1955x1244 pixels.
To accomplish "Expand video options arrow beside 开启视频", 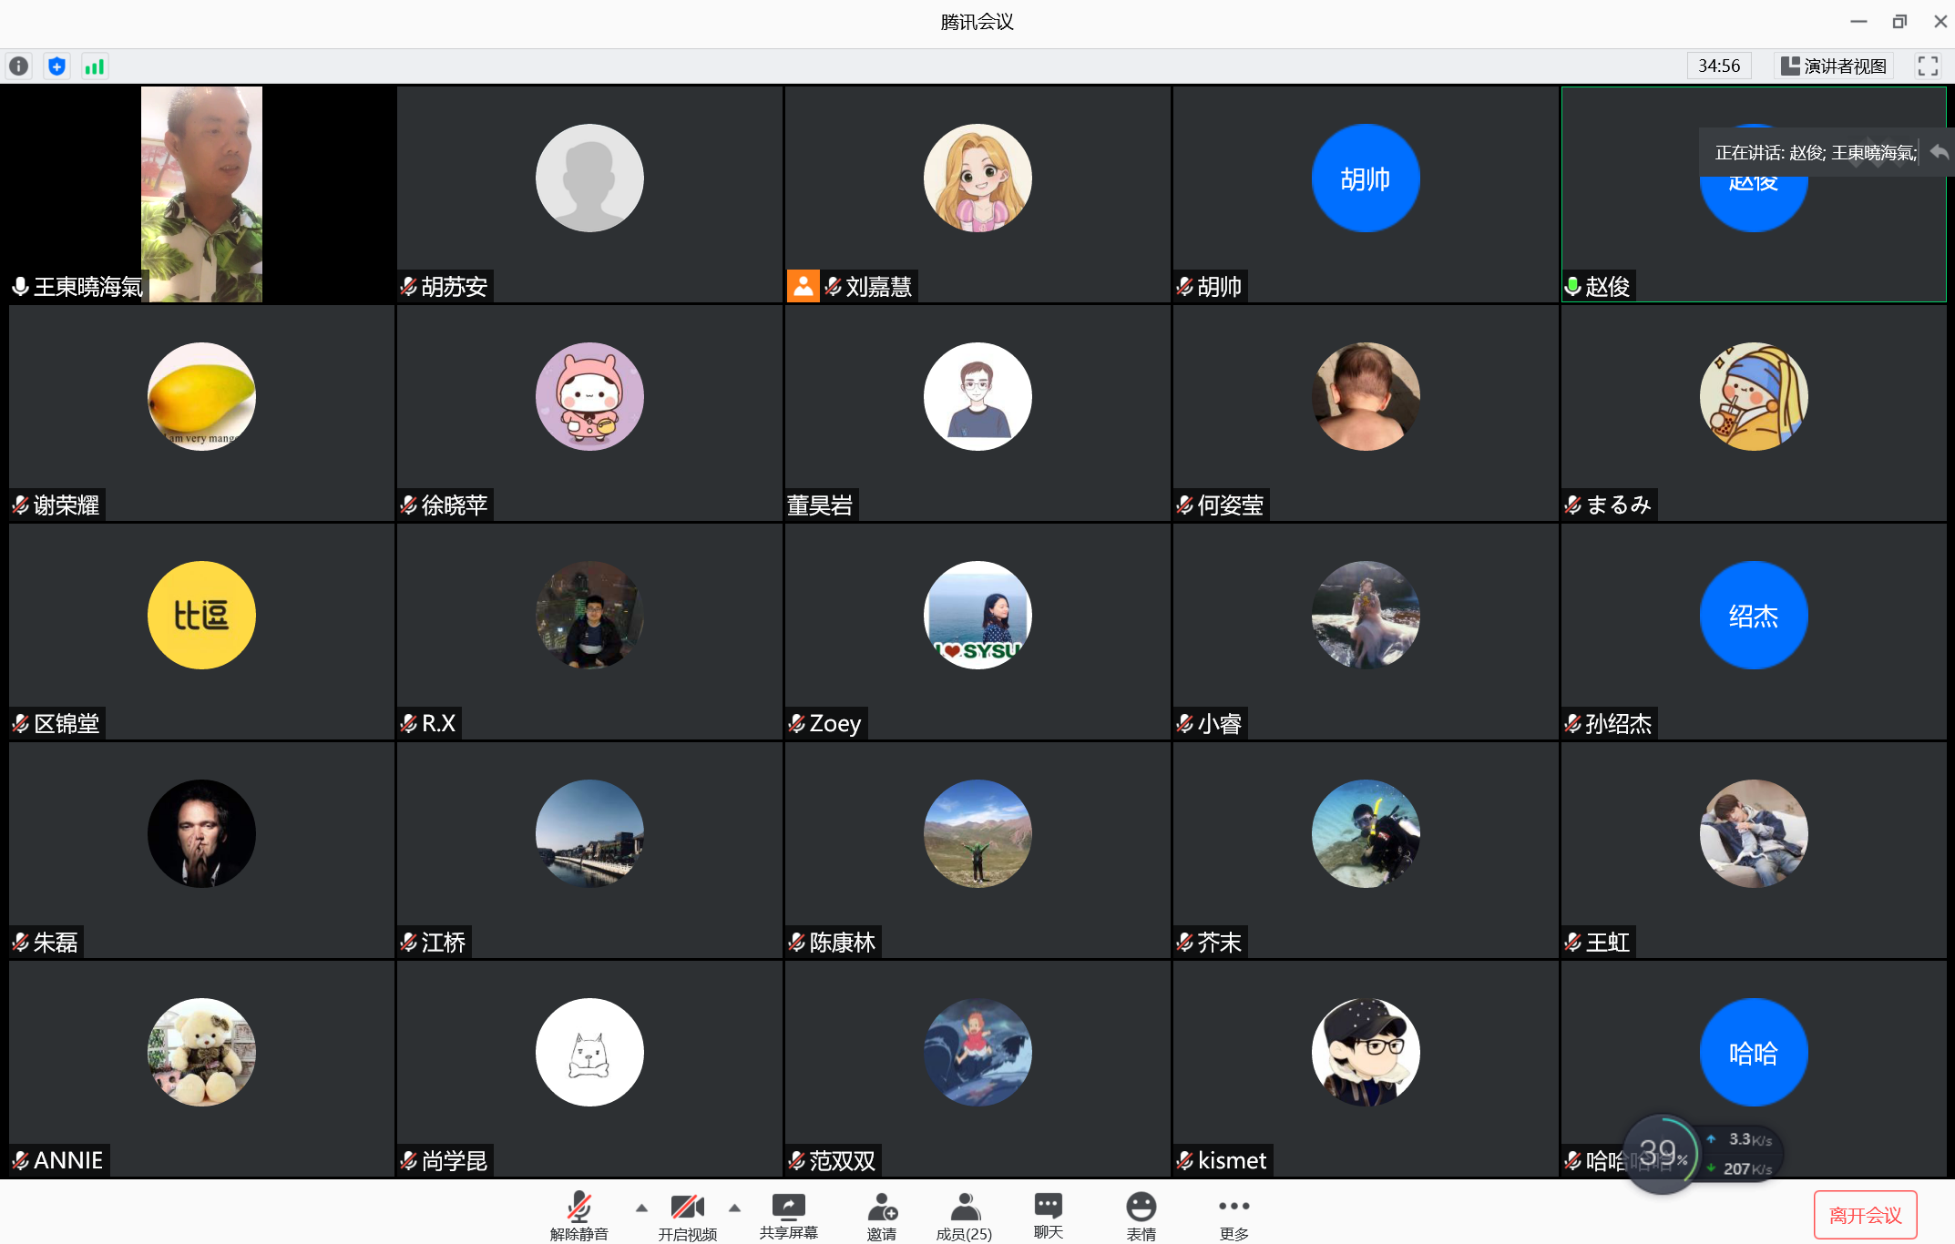I will 734,1208.
